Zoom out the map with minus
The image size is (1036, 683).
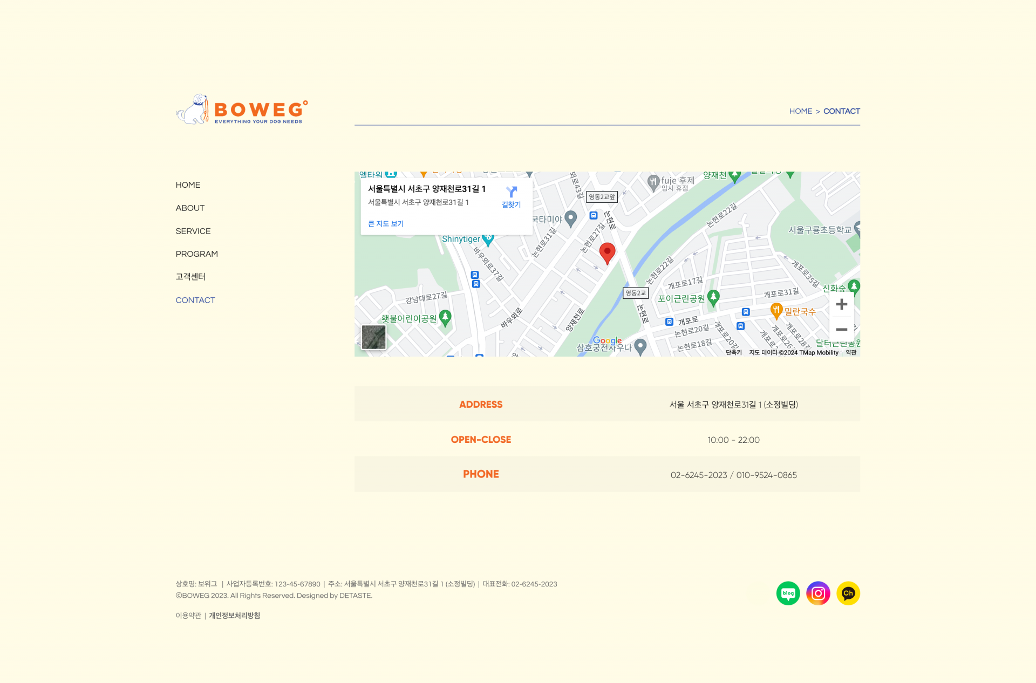pyautogui.click(x=841, y=329)
